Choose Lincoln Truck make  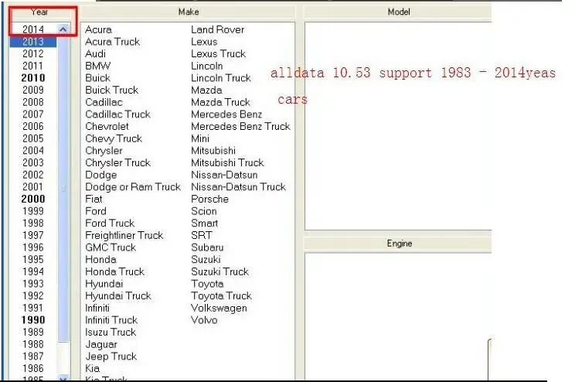221,78
